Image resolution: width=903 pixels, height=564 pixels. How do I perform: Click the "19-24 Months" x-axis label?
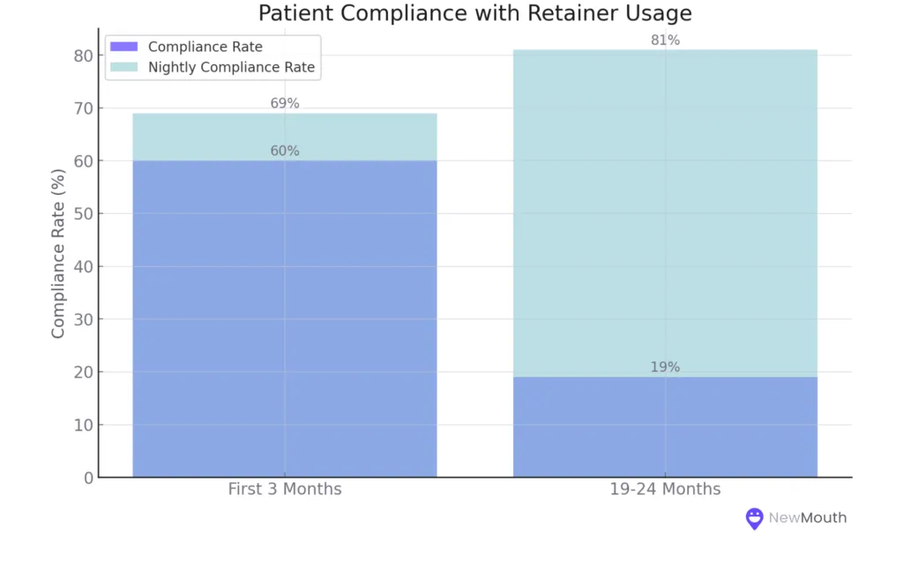[x=665, y=489]
